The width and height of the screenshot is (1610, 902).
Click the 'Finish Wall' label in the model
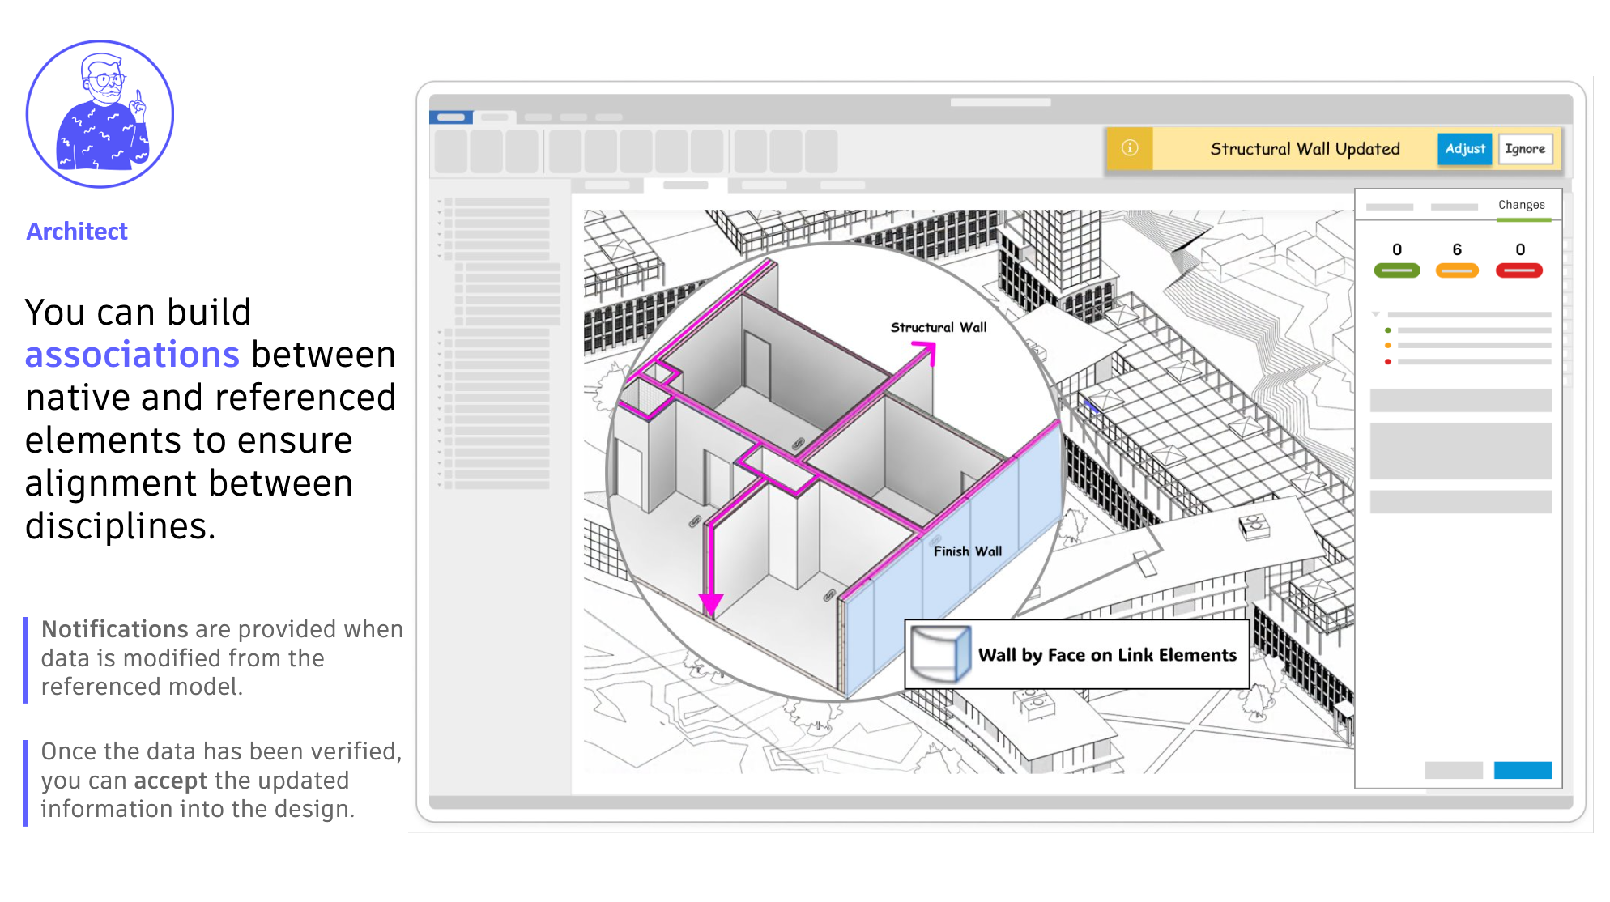pyautogui.click(x=968, y=551)
